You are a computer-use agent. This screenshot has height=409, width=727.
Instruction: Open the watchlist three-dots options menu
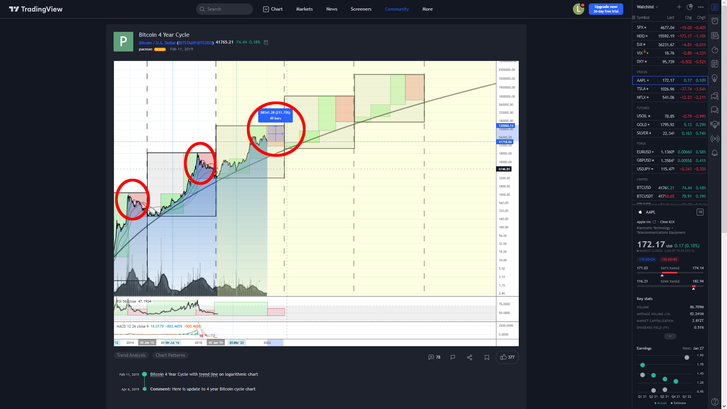click(x=701, y=7)
